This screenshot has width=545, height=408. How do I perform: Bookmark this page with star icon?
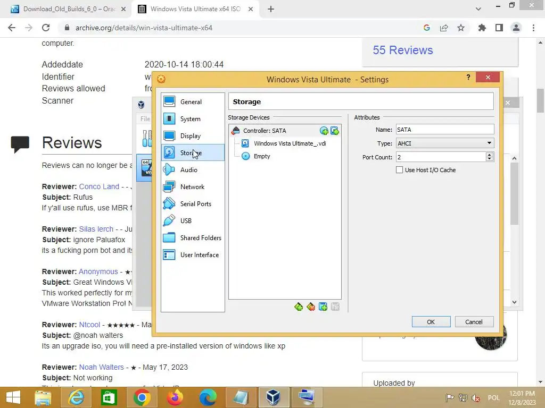tap(461, 28)
